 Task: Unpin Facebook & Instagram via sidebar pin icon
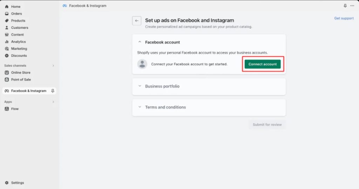click(53, 91)
